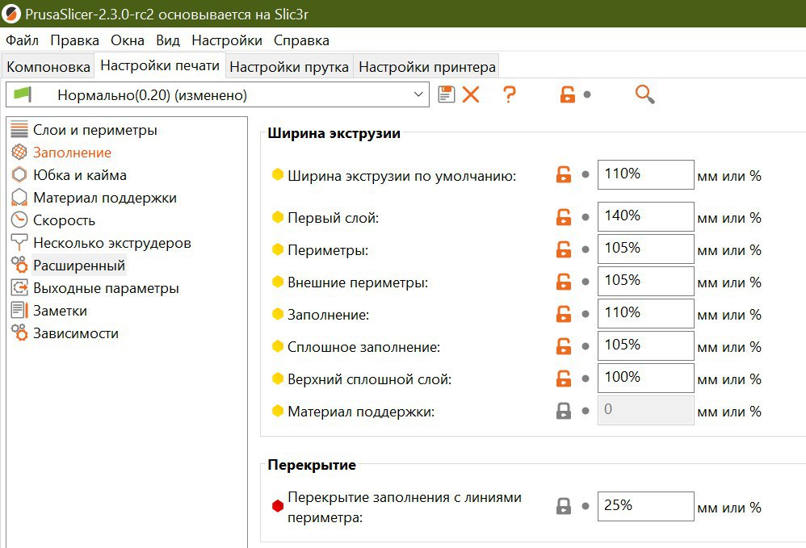Switch to the "Настройки печати" tab
806x548 pixels.
pos(160,65)
